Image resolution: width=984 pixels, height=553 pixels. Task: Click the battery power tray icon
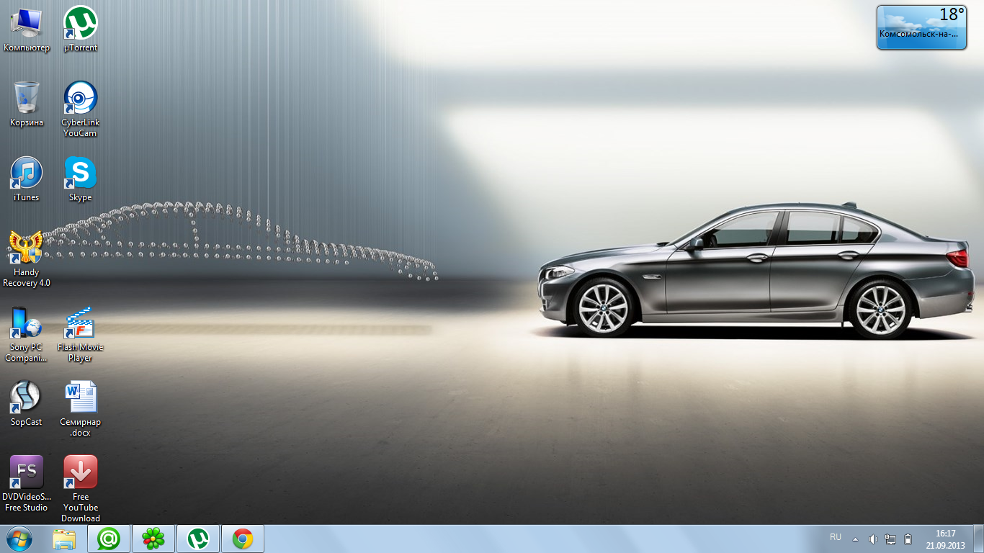[908, 539]
